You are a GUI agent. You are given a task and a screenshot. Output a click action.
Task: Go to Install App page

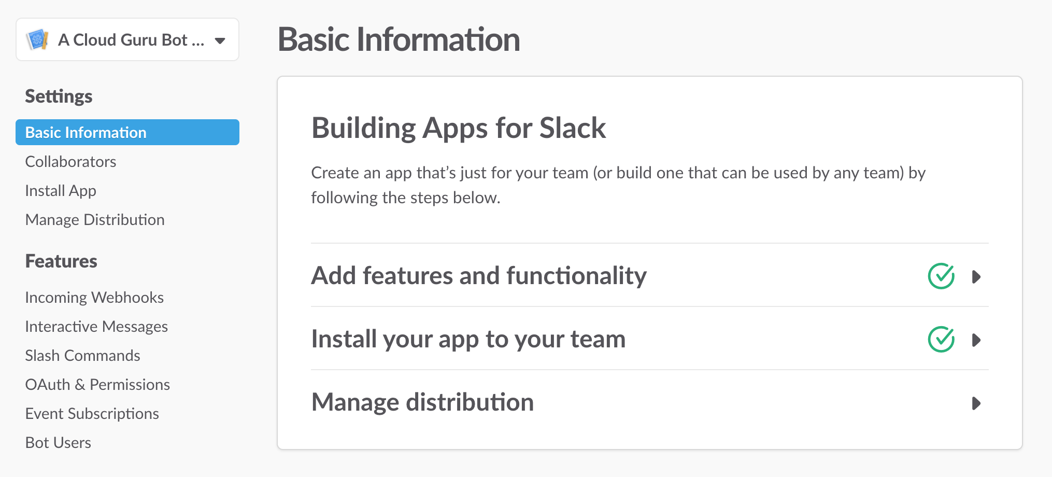coord(61,191)
